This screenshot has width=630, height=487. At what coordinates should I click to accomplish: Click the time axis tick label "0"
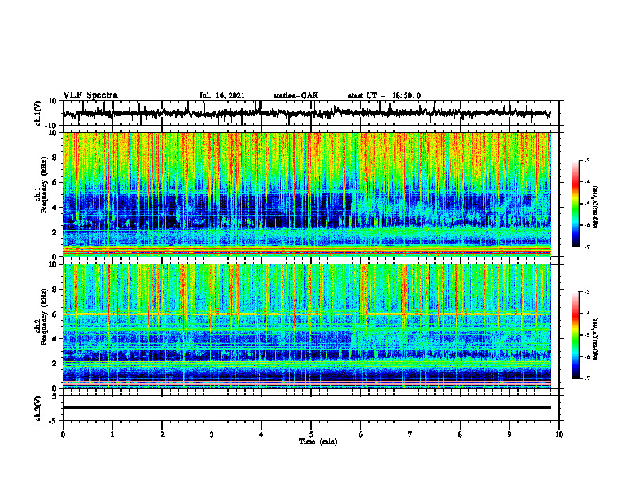coord(63,434)
